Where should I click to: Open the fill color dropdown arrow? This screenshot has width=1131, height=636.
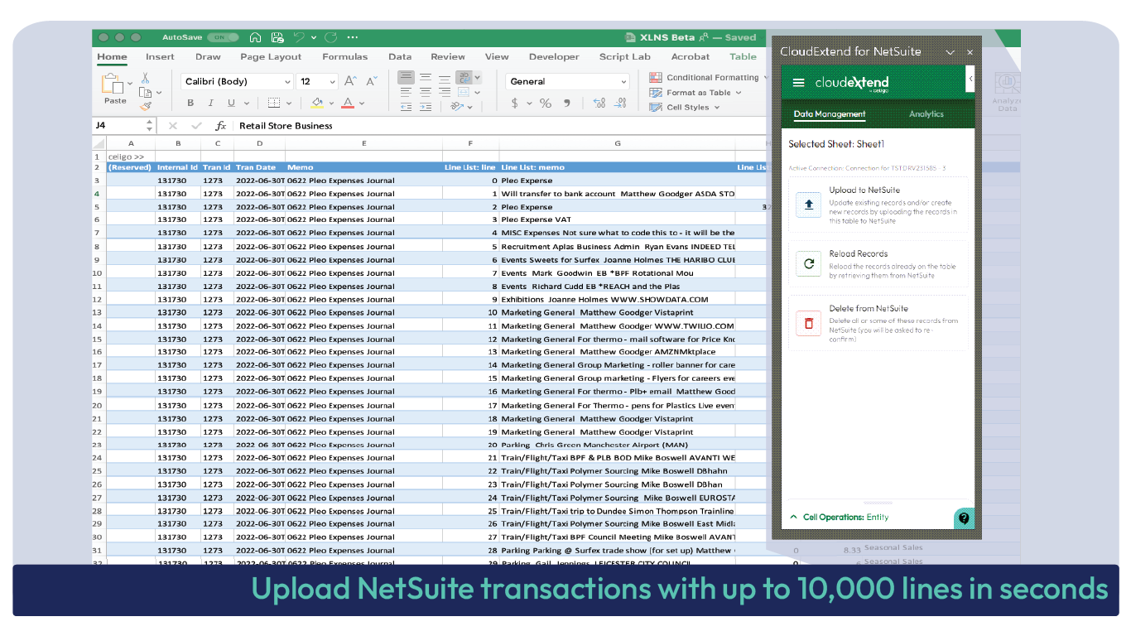(x=331, y=104)
